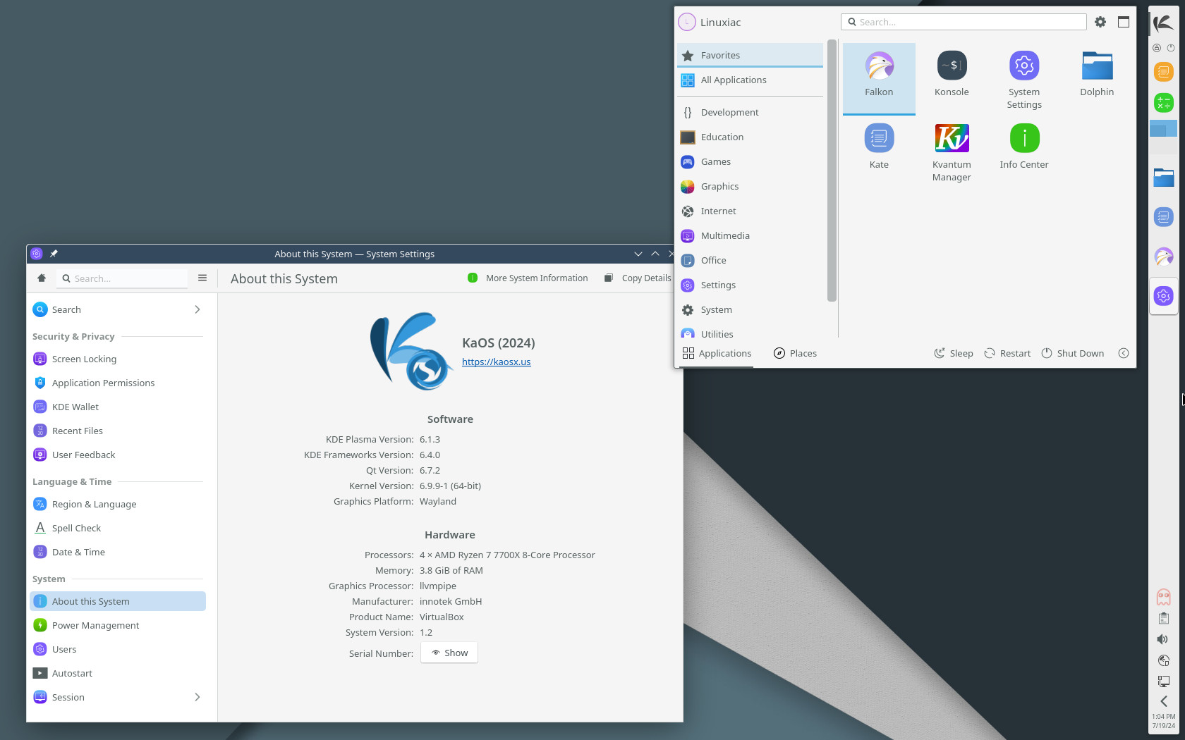Image resolution: width=1185 pixels, height=740 pixels.
Task: Click the Sleep button
Action: (x=954, y=353)
